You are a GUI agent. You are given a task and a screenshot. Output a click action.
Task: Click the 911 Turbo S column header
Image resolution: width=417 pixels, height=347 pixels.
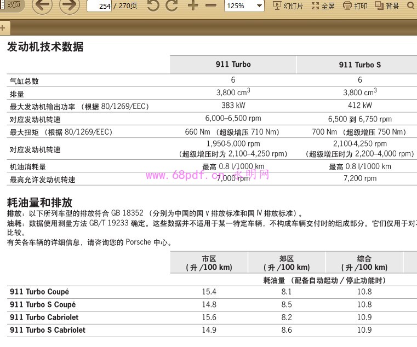point(359,65)
